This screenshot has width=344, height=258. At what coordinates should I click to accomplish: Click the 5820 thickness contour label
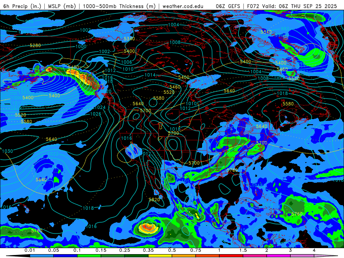(154, 200)
